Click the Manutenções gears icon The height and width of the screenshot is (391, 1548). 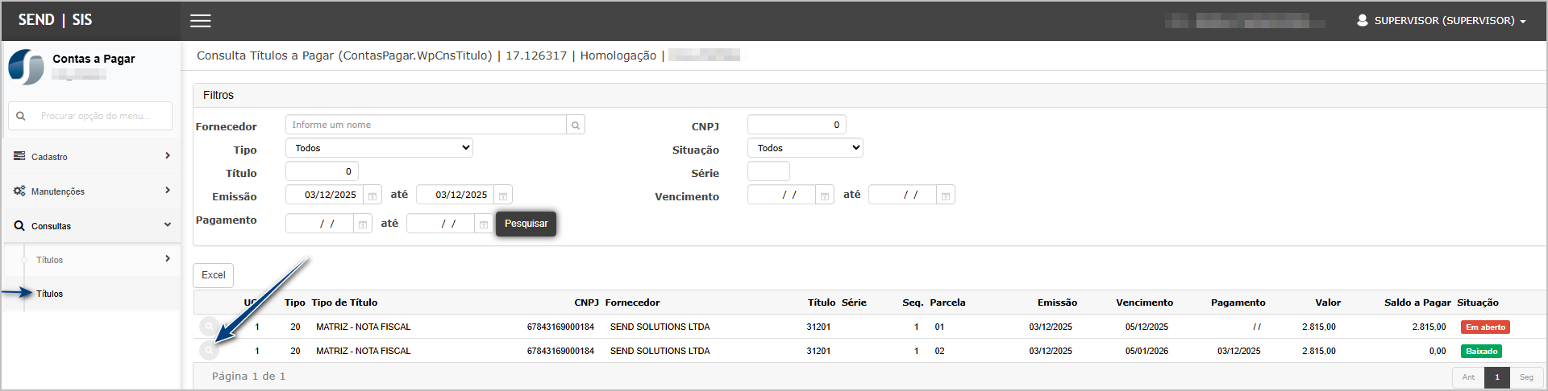click(x=19, y=191)
